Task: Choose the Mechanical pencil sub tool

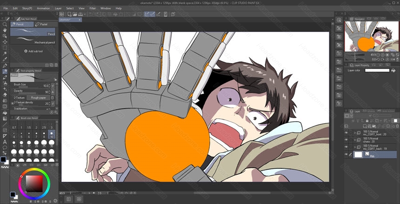Action: [33, 40]
